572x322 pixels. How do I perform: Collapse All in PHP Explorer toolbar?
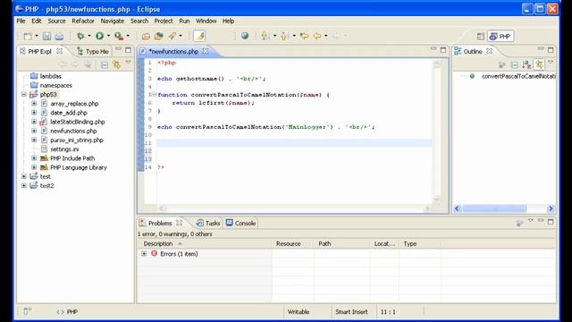(x=105, y=65)
